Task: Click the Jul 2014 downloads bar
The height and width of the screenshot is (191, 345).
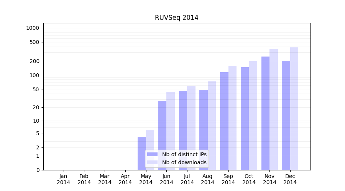Action: (191, 128)
